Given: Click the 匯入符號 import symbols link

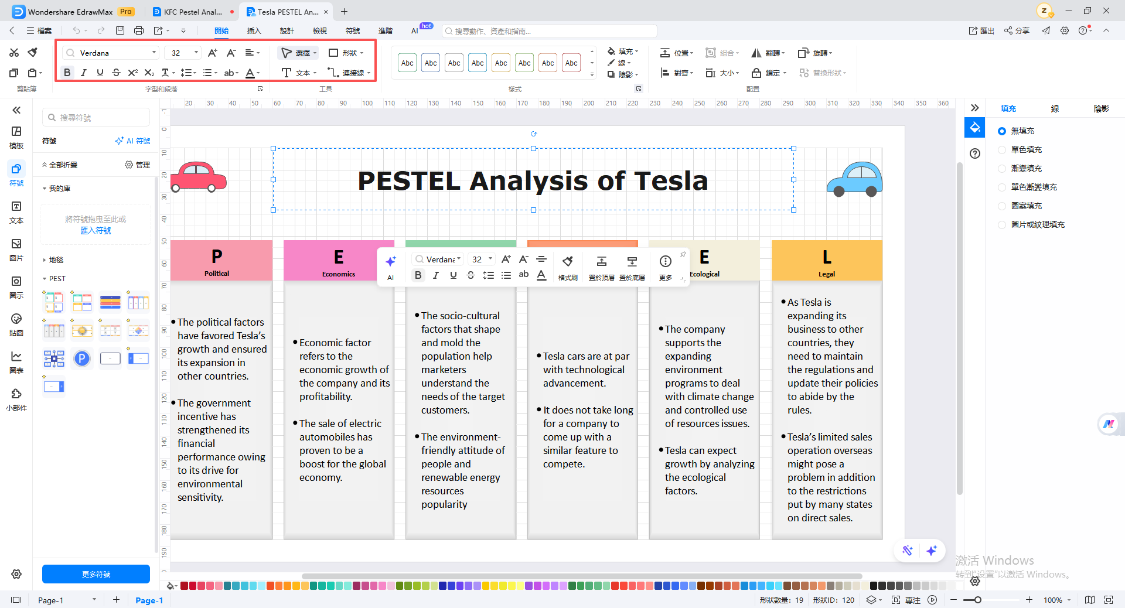Looking at the screenshot, I should tap(96, 231).
